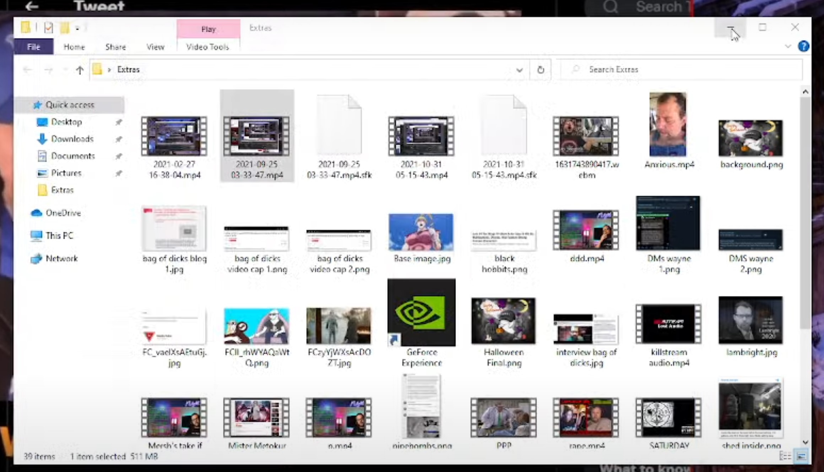Select the GeForce Experience shortcut icon
Viewport: 824px width, 472px height.
(422, 312)
